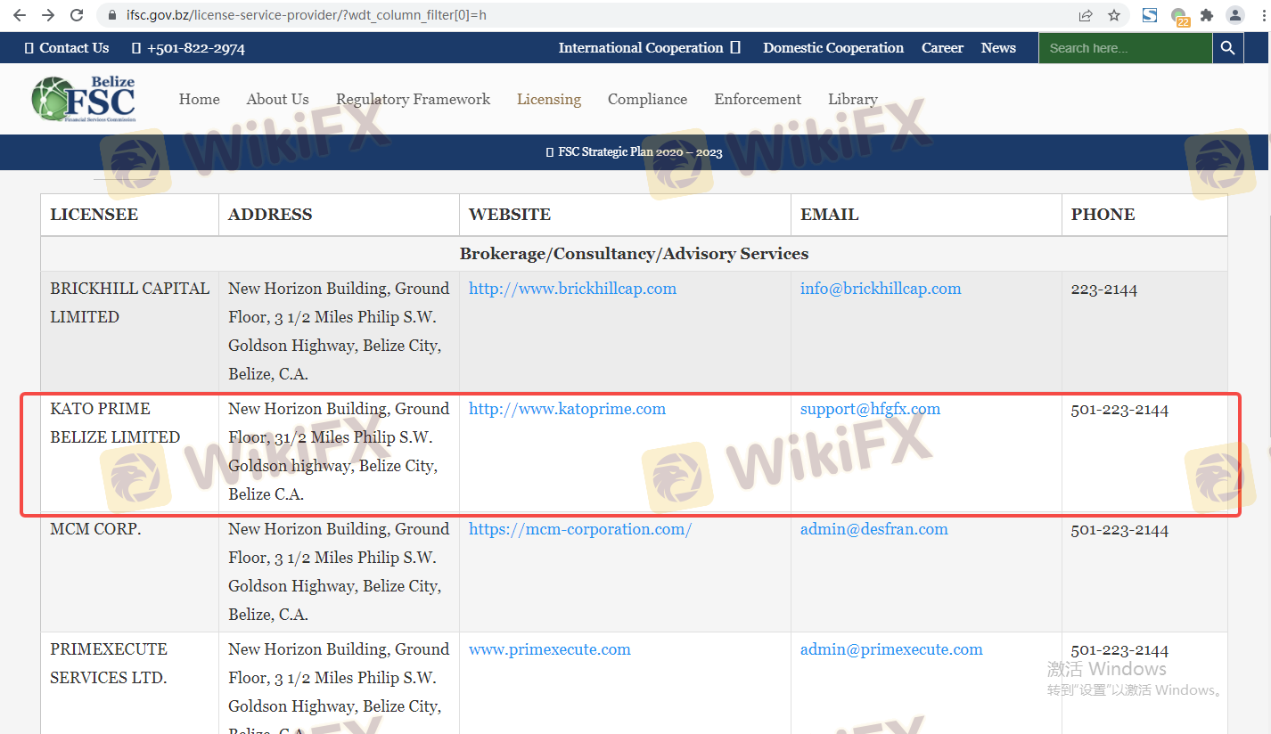Reload the page with the refresh icon
Image resolution: width=1271 pixels, height=734 pixels.
click(x=77, y=15)
